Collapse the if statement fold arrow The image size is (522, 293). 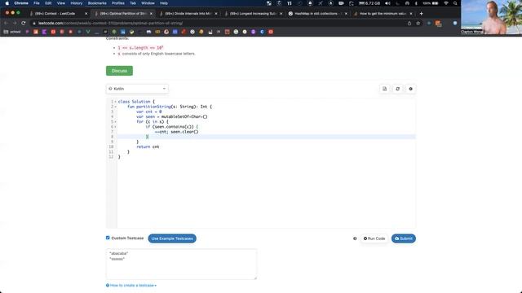coord(116,127)
